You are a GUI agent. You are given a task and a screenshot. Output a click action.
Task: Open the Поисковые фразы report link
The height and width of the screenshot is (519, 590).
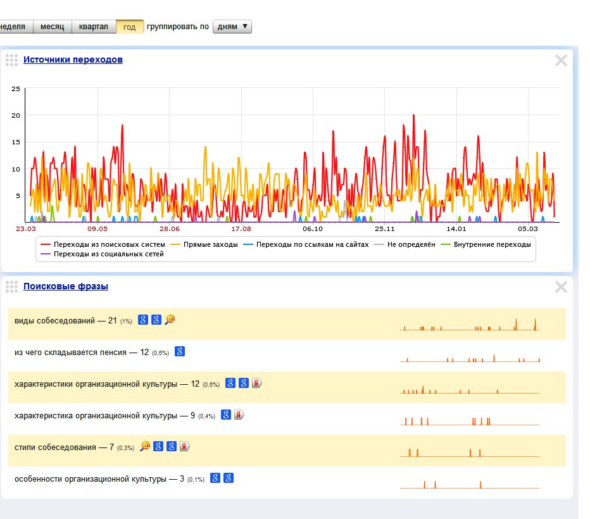tap(66, 286)
